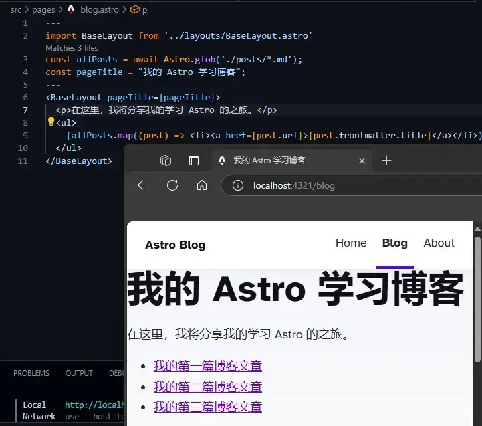Open 我的第二篇博客文章 link
The width and height of the screenshot is (482, 426).
coord(208,387)
